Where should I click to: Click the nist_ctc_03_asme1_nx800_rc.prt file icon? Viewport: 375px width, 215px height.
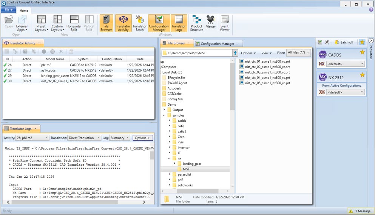tap(242, 72)
